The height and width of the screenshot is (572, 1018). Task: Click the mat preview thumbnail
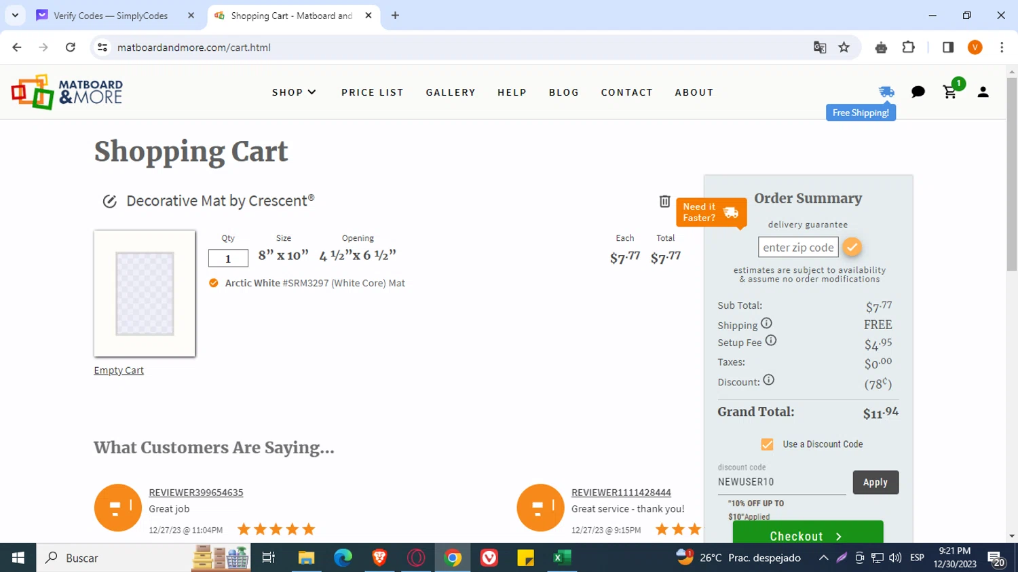[145, 293]
